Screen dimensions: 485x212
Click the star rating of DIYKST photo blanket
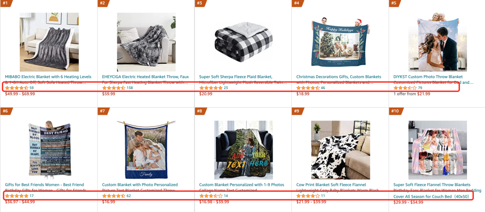[405, 88]
